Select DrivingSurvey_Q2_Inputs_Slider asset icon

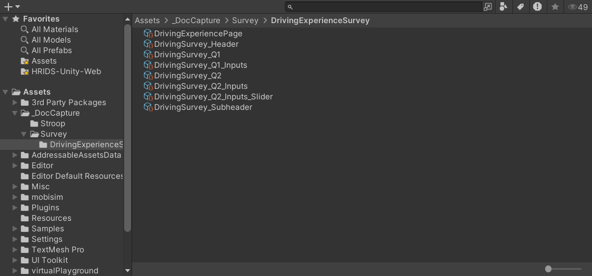tap(148, 97)
